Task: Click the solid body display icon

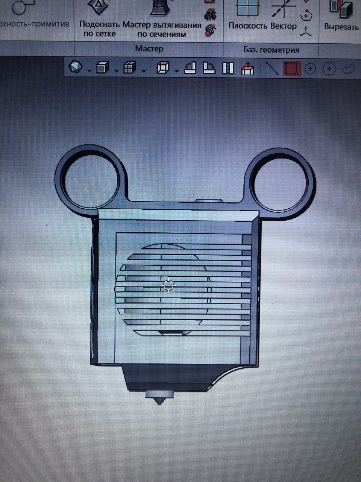Action: coord(103,68)
